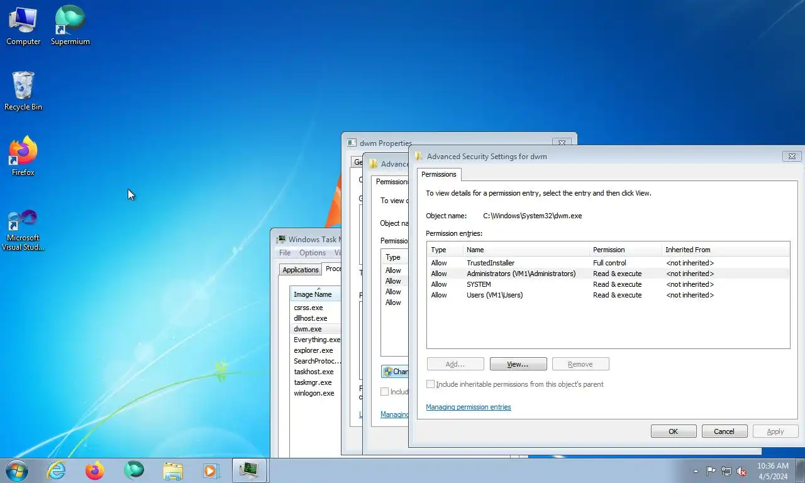805x483 pixels.
Task: Open the Computer desktop icon
Action: (x=23, y=26)
